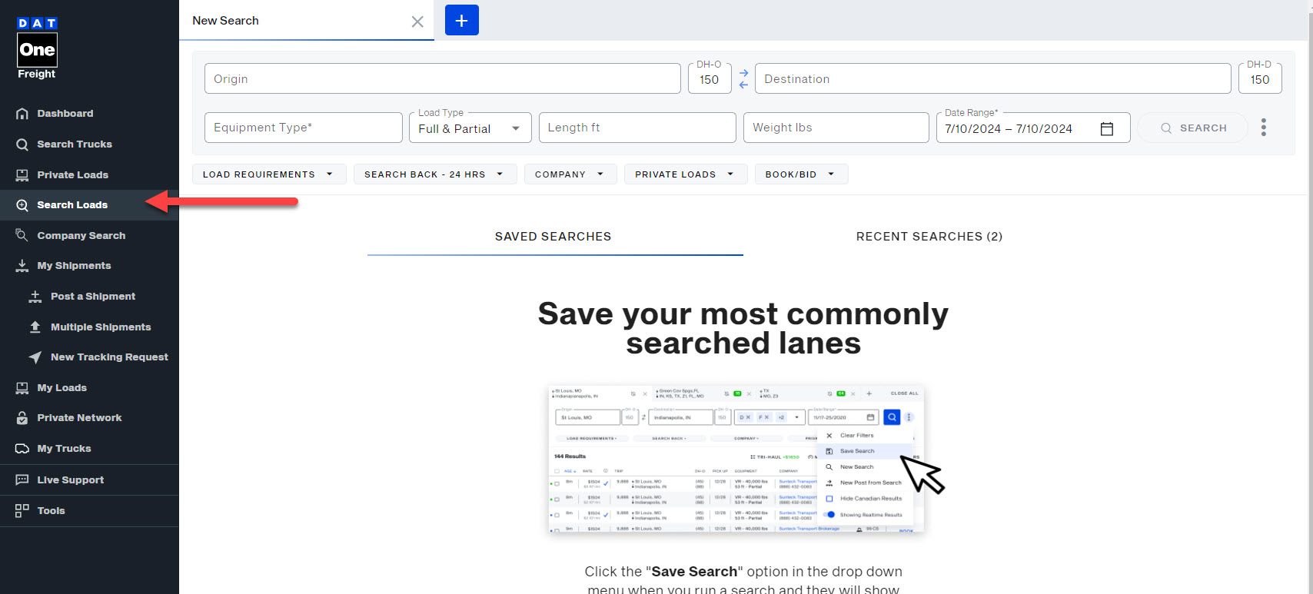The height and width of the screenshot is (594, 1313).
Task: Click the Origin input field
Action: click(443, 78)
